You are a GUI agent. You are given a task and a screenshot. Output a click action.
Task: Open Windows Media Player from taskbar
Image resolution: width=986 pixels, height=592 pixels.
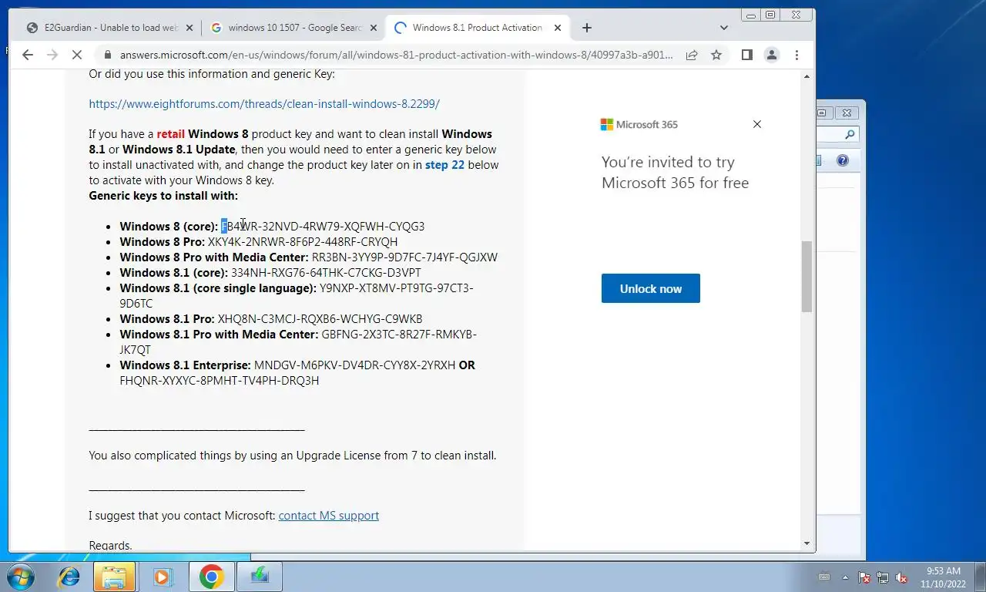(163, 577)
